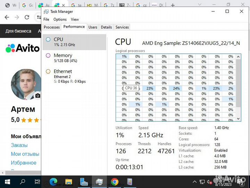Switch to the Performance tab
Viewport: 250px width, 188px height.
point(74,27)
